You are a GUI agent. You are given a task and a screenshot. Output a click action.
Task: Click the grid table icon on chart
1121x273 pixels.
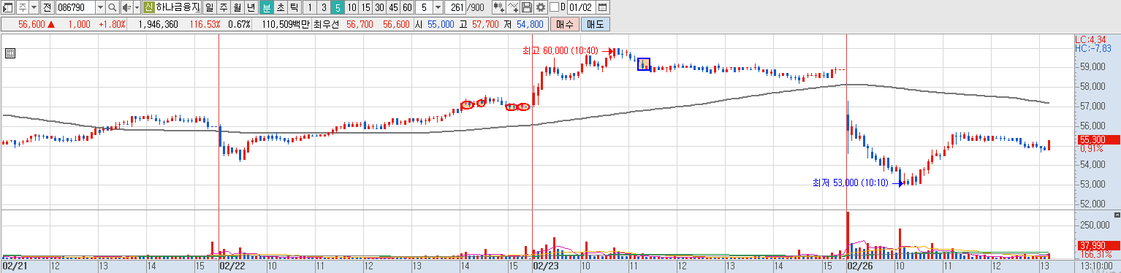10,53
